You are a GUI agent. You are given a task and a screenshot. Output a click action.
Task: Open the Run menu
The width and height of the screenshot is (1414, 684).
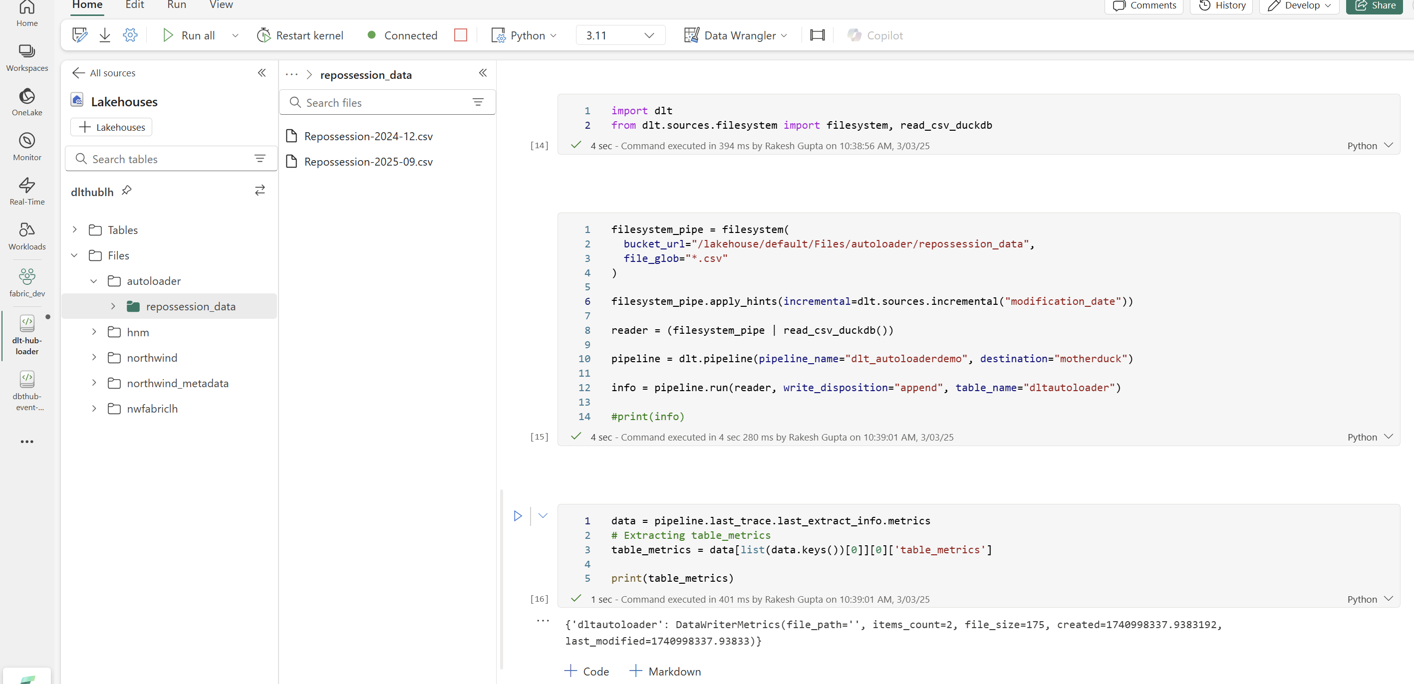[x=176, y=5]
